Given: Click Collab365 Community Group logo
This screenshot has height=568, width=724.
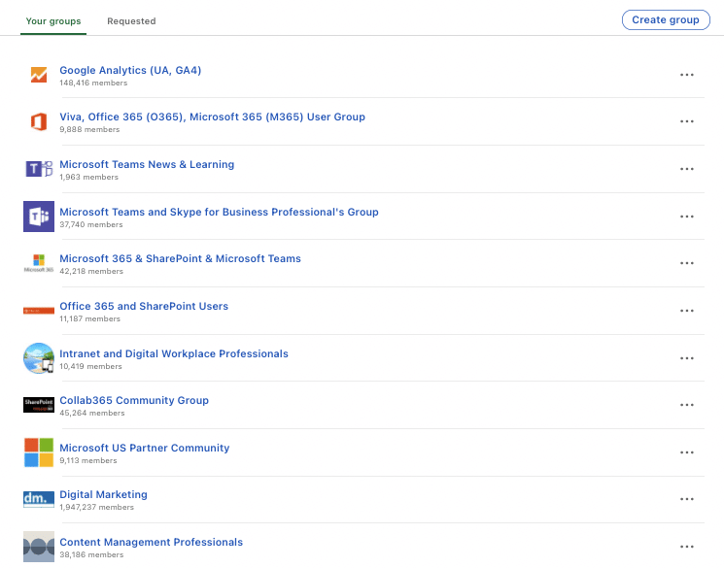Looking at the screenshot, I should click(39, 405).
